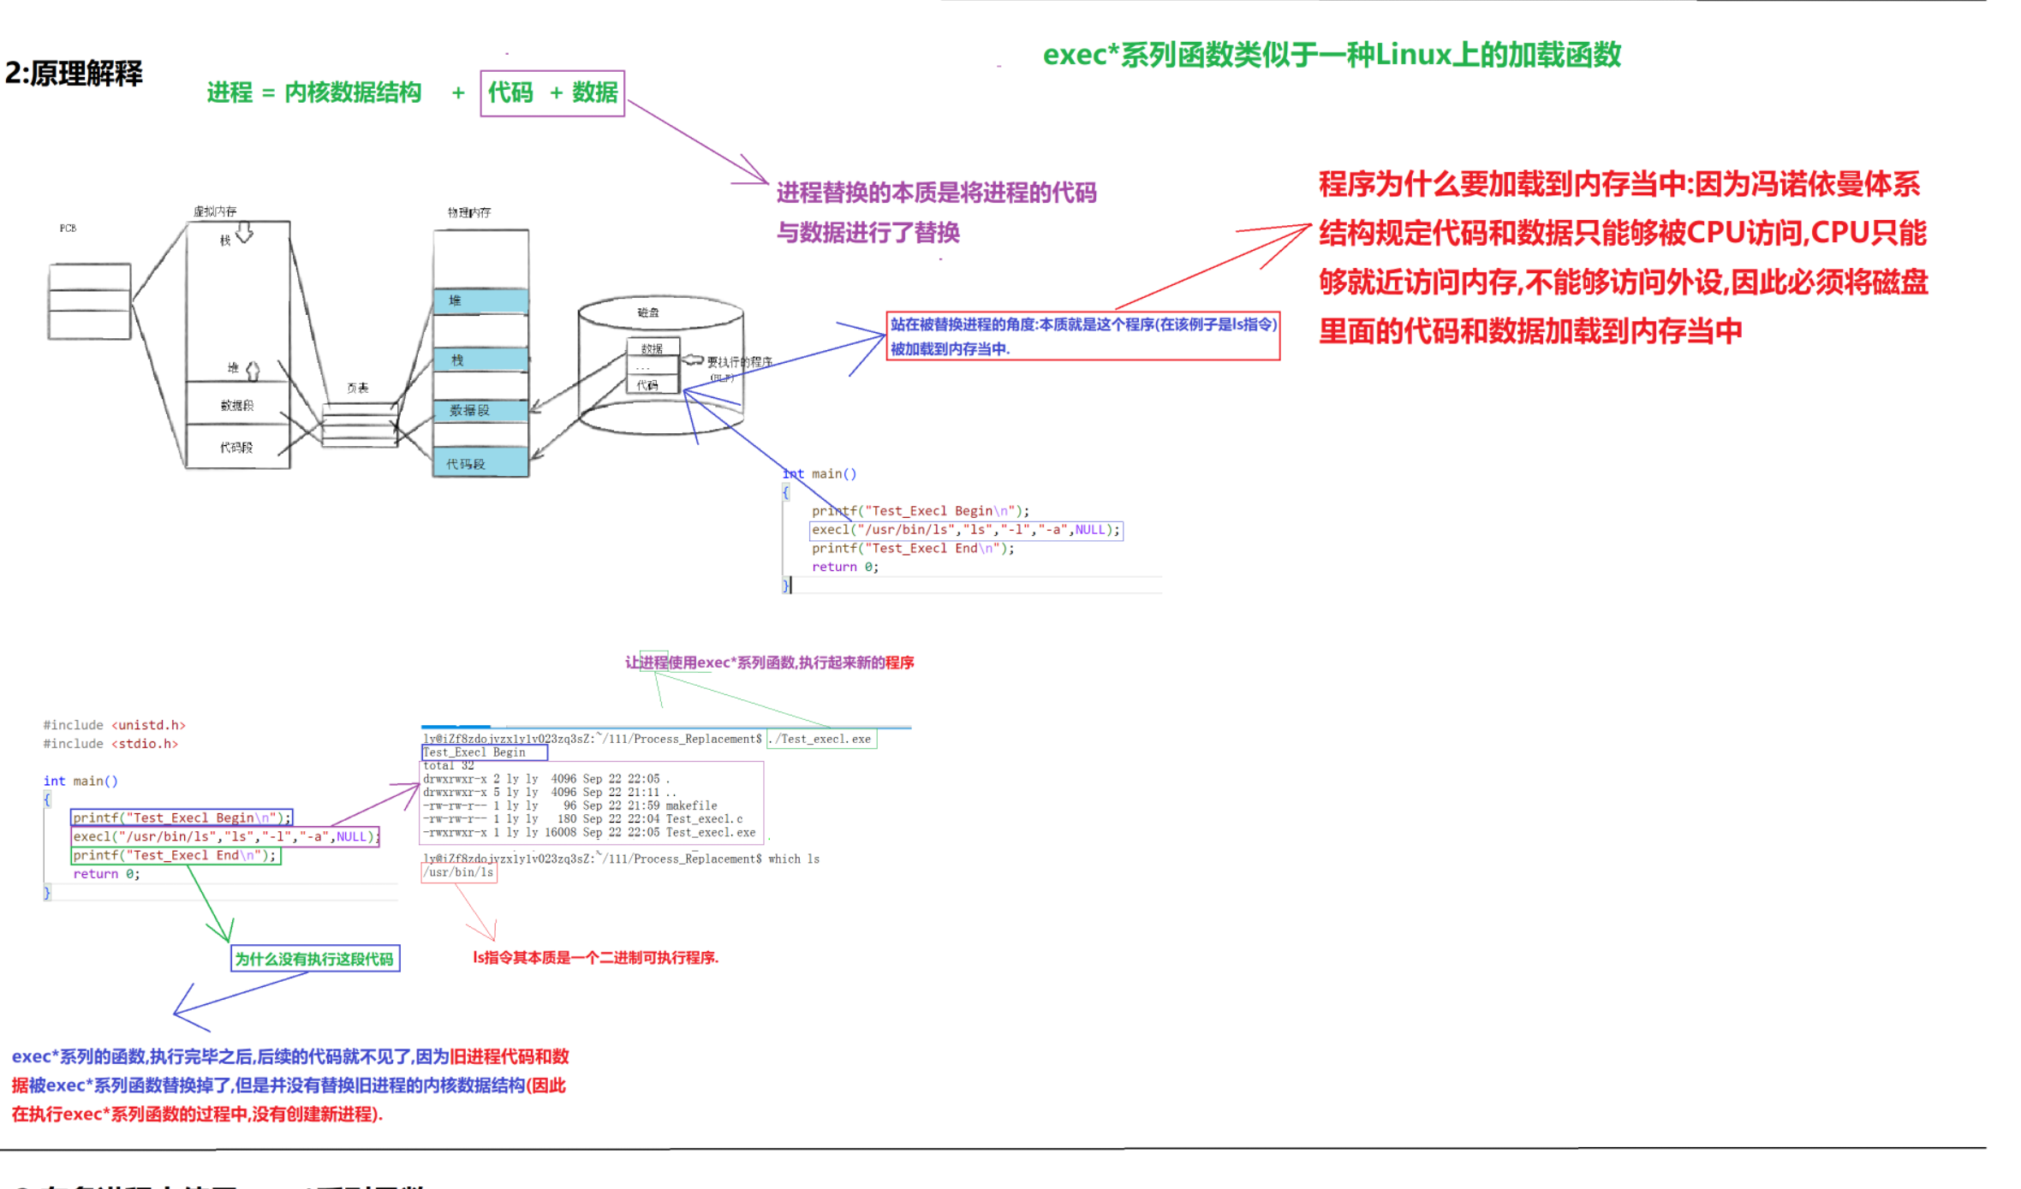Click the green exec*系列函数 Linux heading text

pyautogui.click(x=1332, y=55)
